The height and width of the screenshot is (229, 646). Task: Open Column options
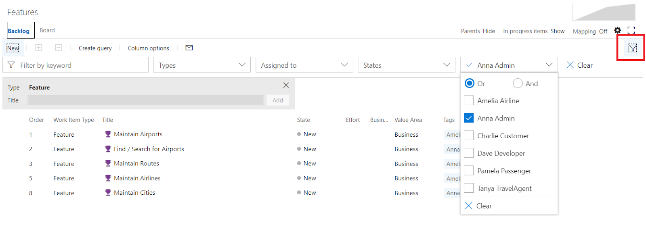click(x=149, y=48)
